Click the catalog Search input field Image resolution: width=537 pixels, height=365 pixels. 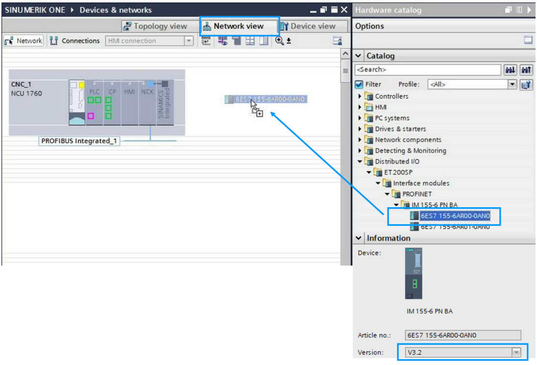[428, 70]
